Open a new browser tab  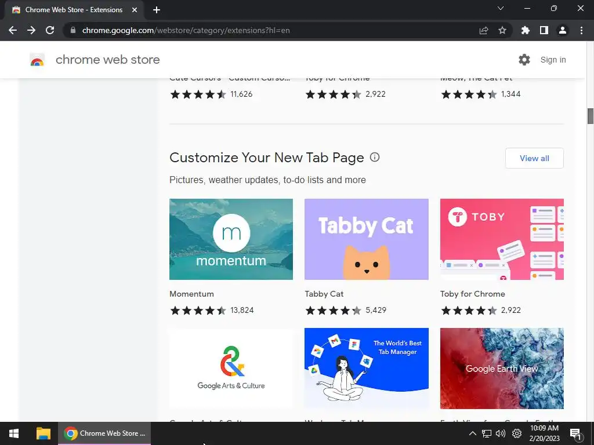pos(157,10)
